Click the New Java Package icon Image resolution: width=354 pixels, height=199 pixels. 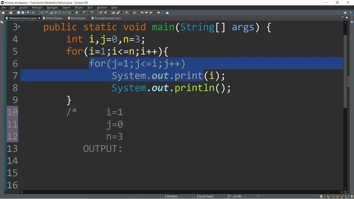(101, 13)
